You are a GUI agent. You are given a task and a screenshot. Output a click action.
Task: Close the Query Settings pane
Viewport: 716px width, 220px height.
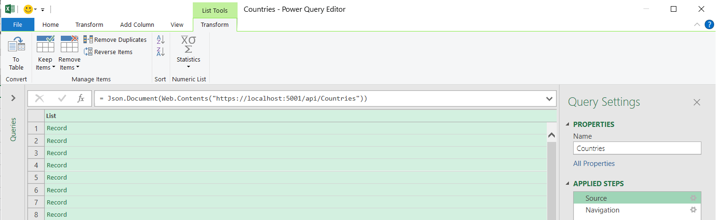tap(697, 102)
